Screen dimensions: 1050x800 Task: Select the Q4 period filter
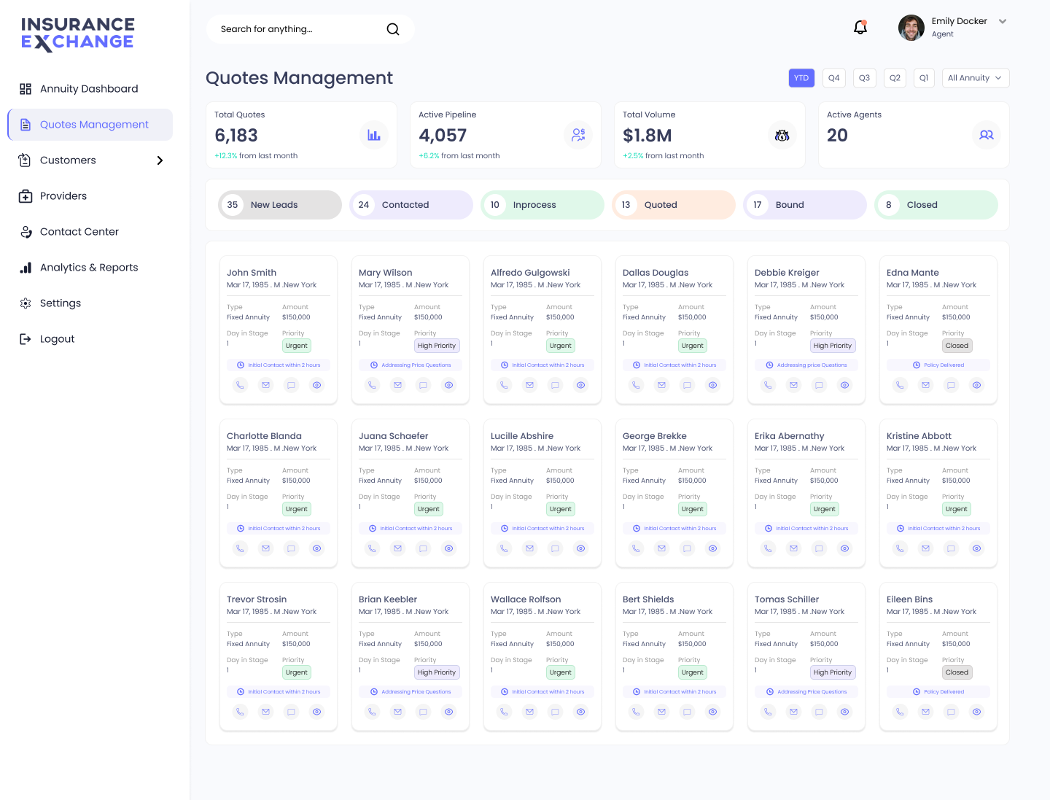tap(834, 78)
